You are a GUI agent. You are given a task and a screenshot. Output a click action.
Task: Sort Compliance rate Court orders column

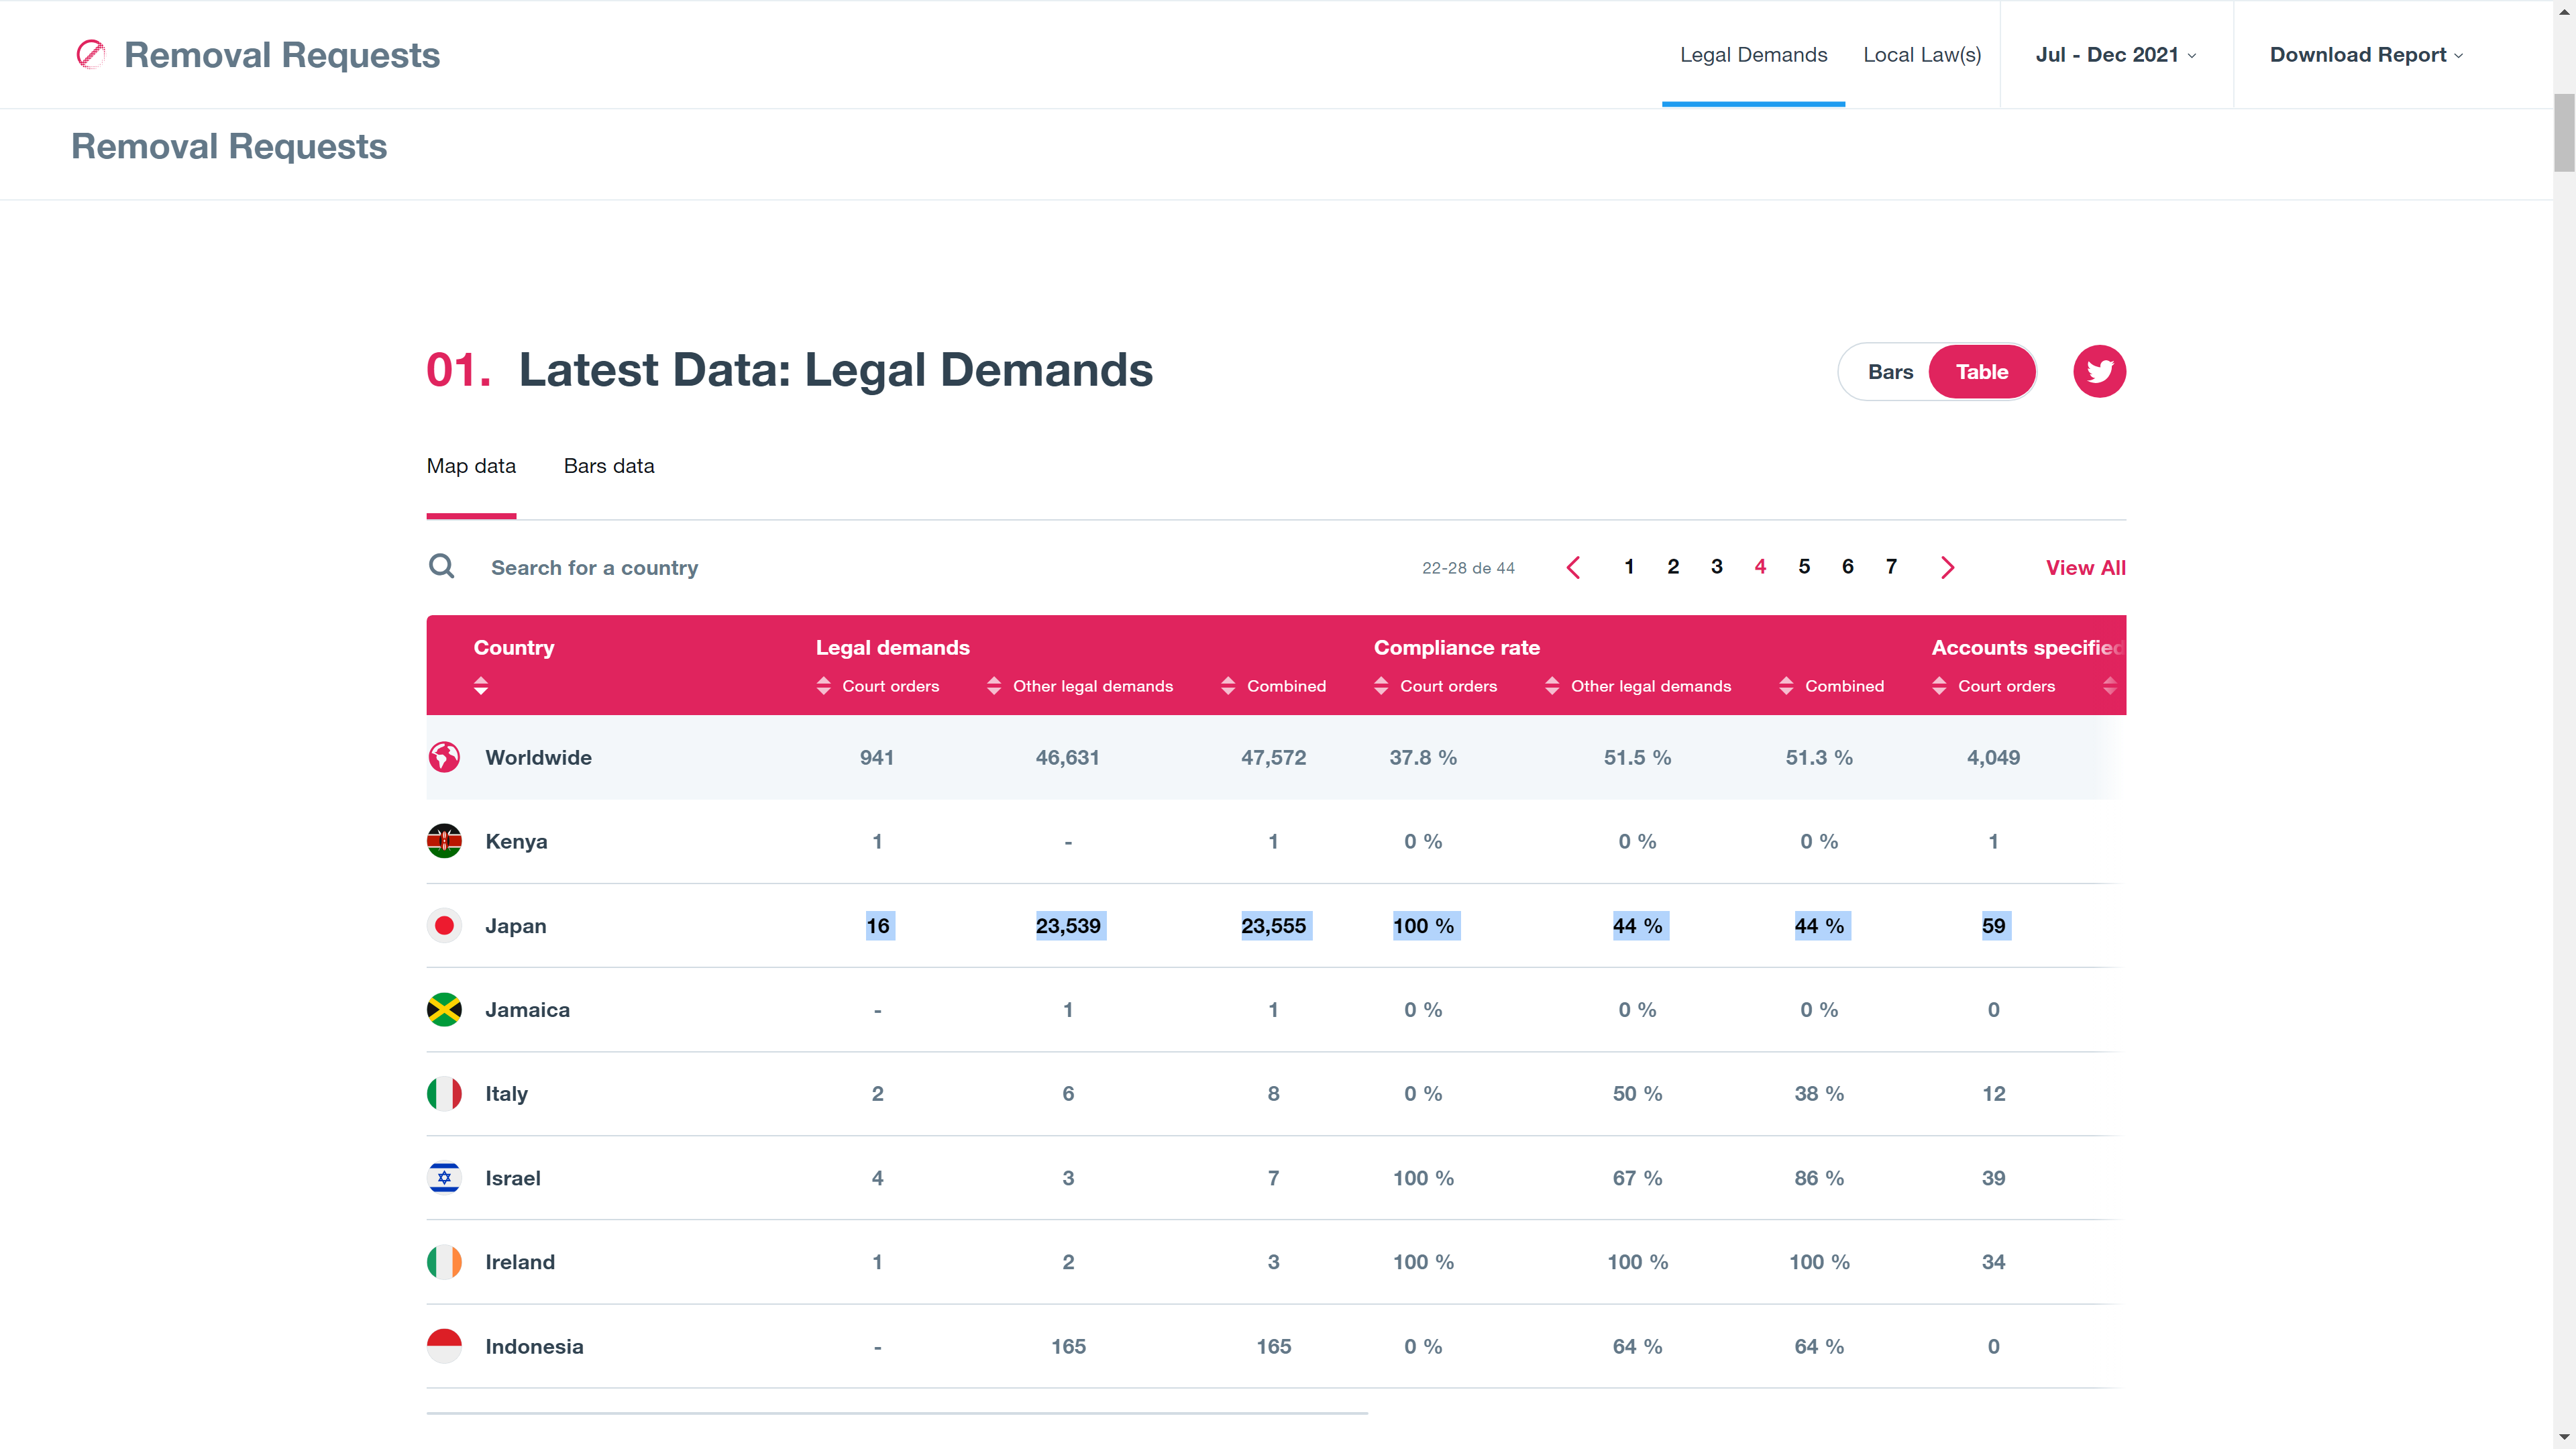click(1381, 686)
